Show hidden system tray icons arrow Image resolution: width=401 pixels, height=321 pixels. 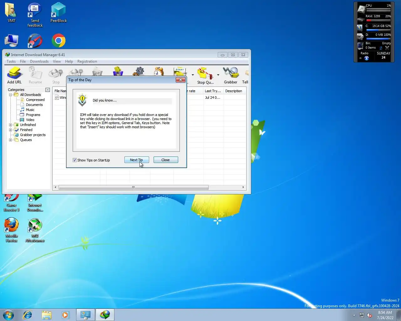(354, 315)
